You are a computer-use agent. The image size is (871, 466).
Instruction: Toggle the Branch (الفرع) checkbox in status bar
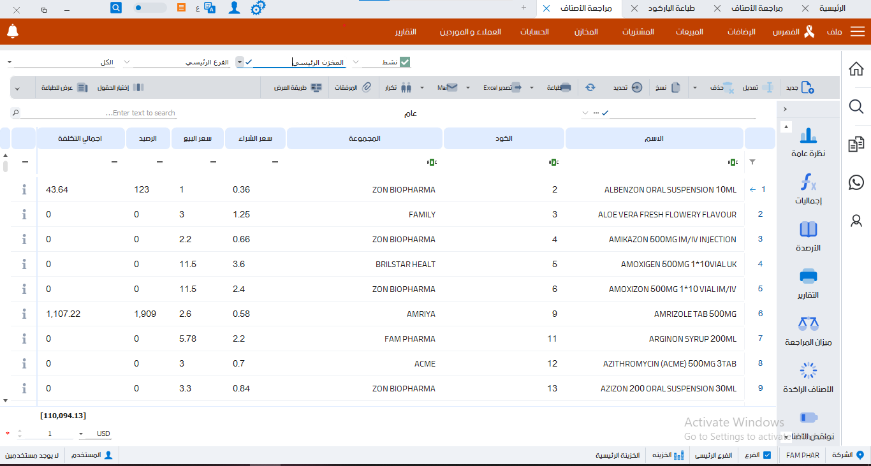[767, 455]
